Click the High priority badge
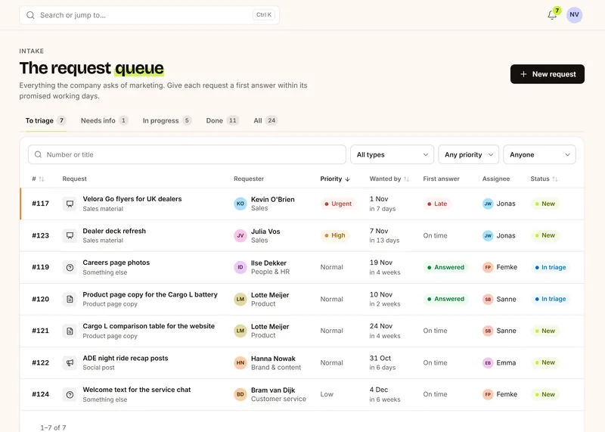Screen dimensions: 605x432 pyautogui.click(x=334, y=235)
